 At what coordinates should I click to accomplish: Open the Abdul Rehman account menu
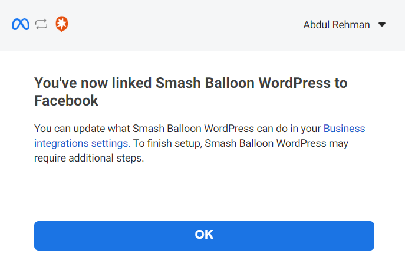[x=337, y=25]
